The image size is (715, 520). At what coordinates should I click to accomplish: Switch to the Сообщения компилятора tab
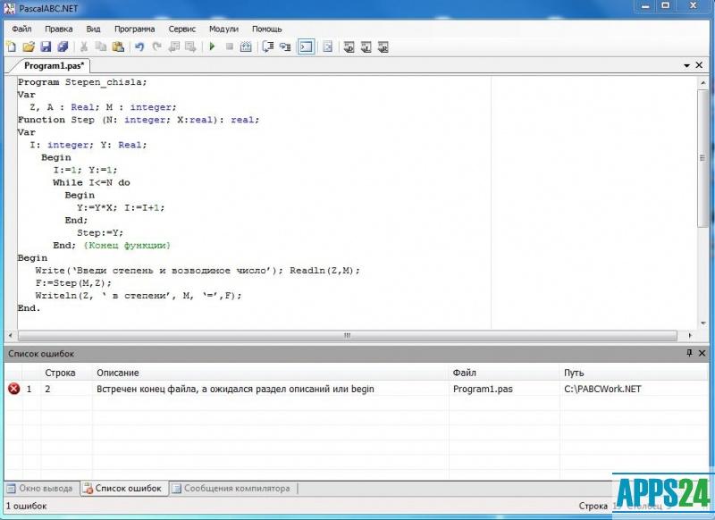pos(232,488)
